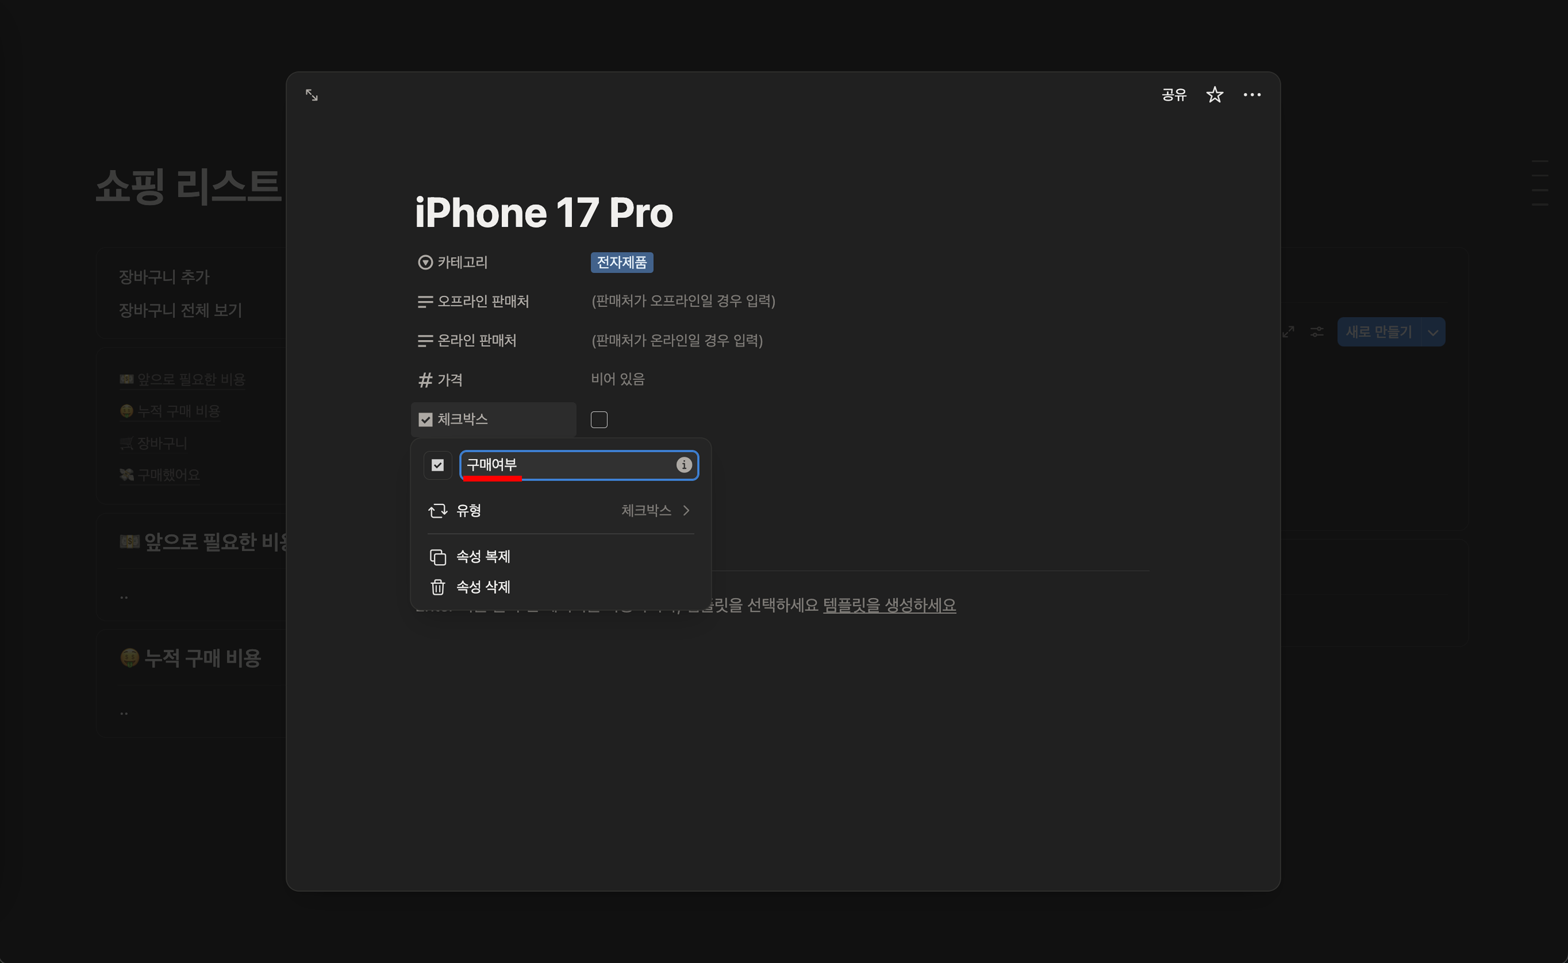
Task: Select 속성 삭제 menu item
Action: (x=483, y=587)
